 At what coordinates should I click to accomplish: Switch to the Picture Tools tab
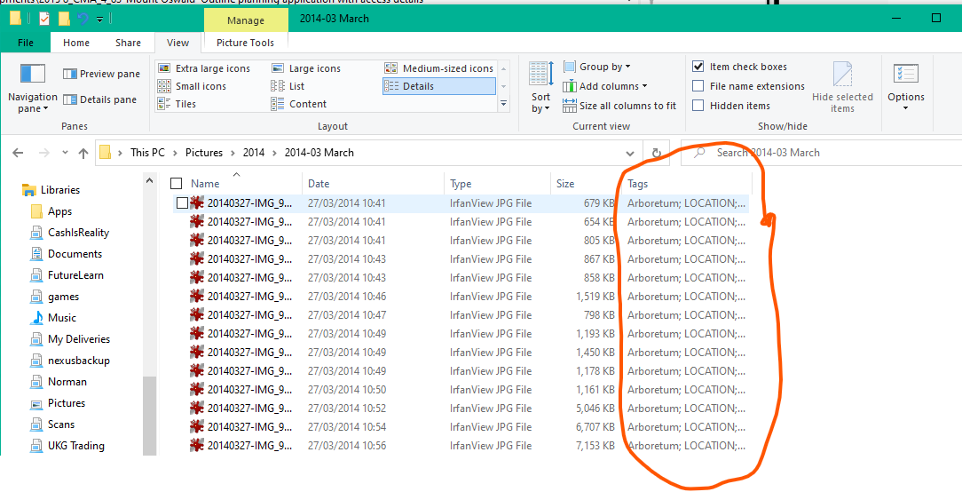point(246,43)
